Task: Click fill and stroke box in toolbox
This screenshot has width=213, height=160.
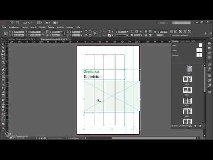Action: [x=3, y=115]
